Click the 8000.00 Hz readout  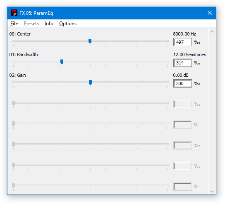point(184,34)
